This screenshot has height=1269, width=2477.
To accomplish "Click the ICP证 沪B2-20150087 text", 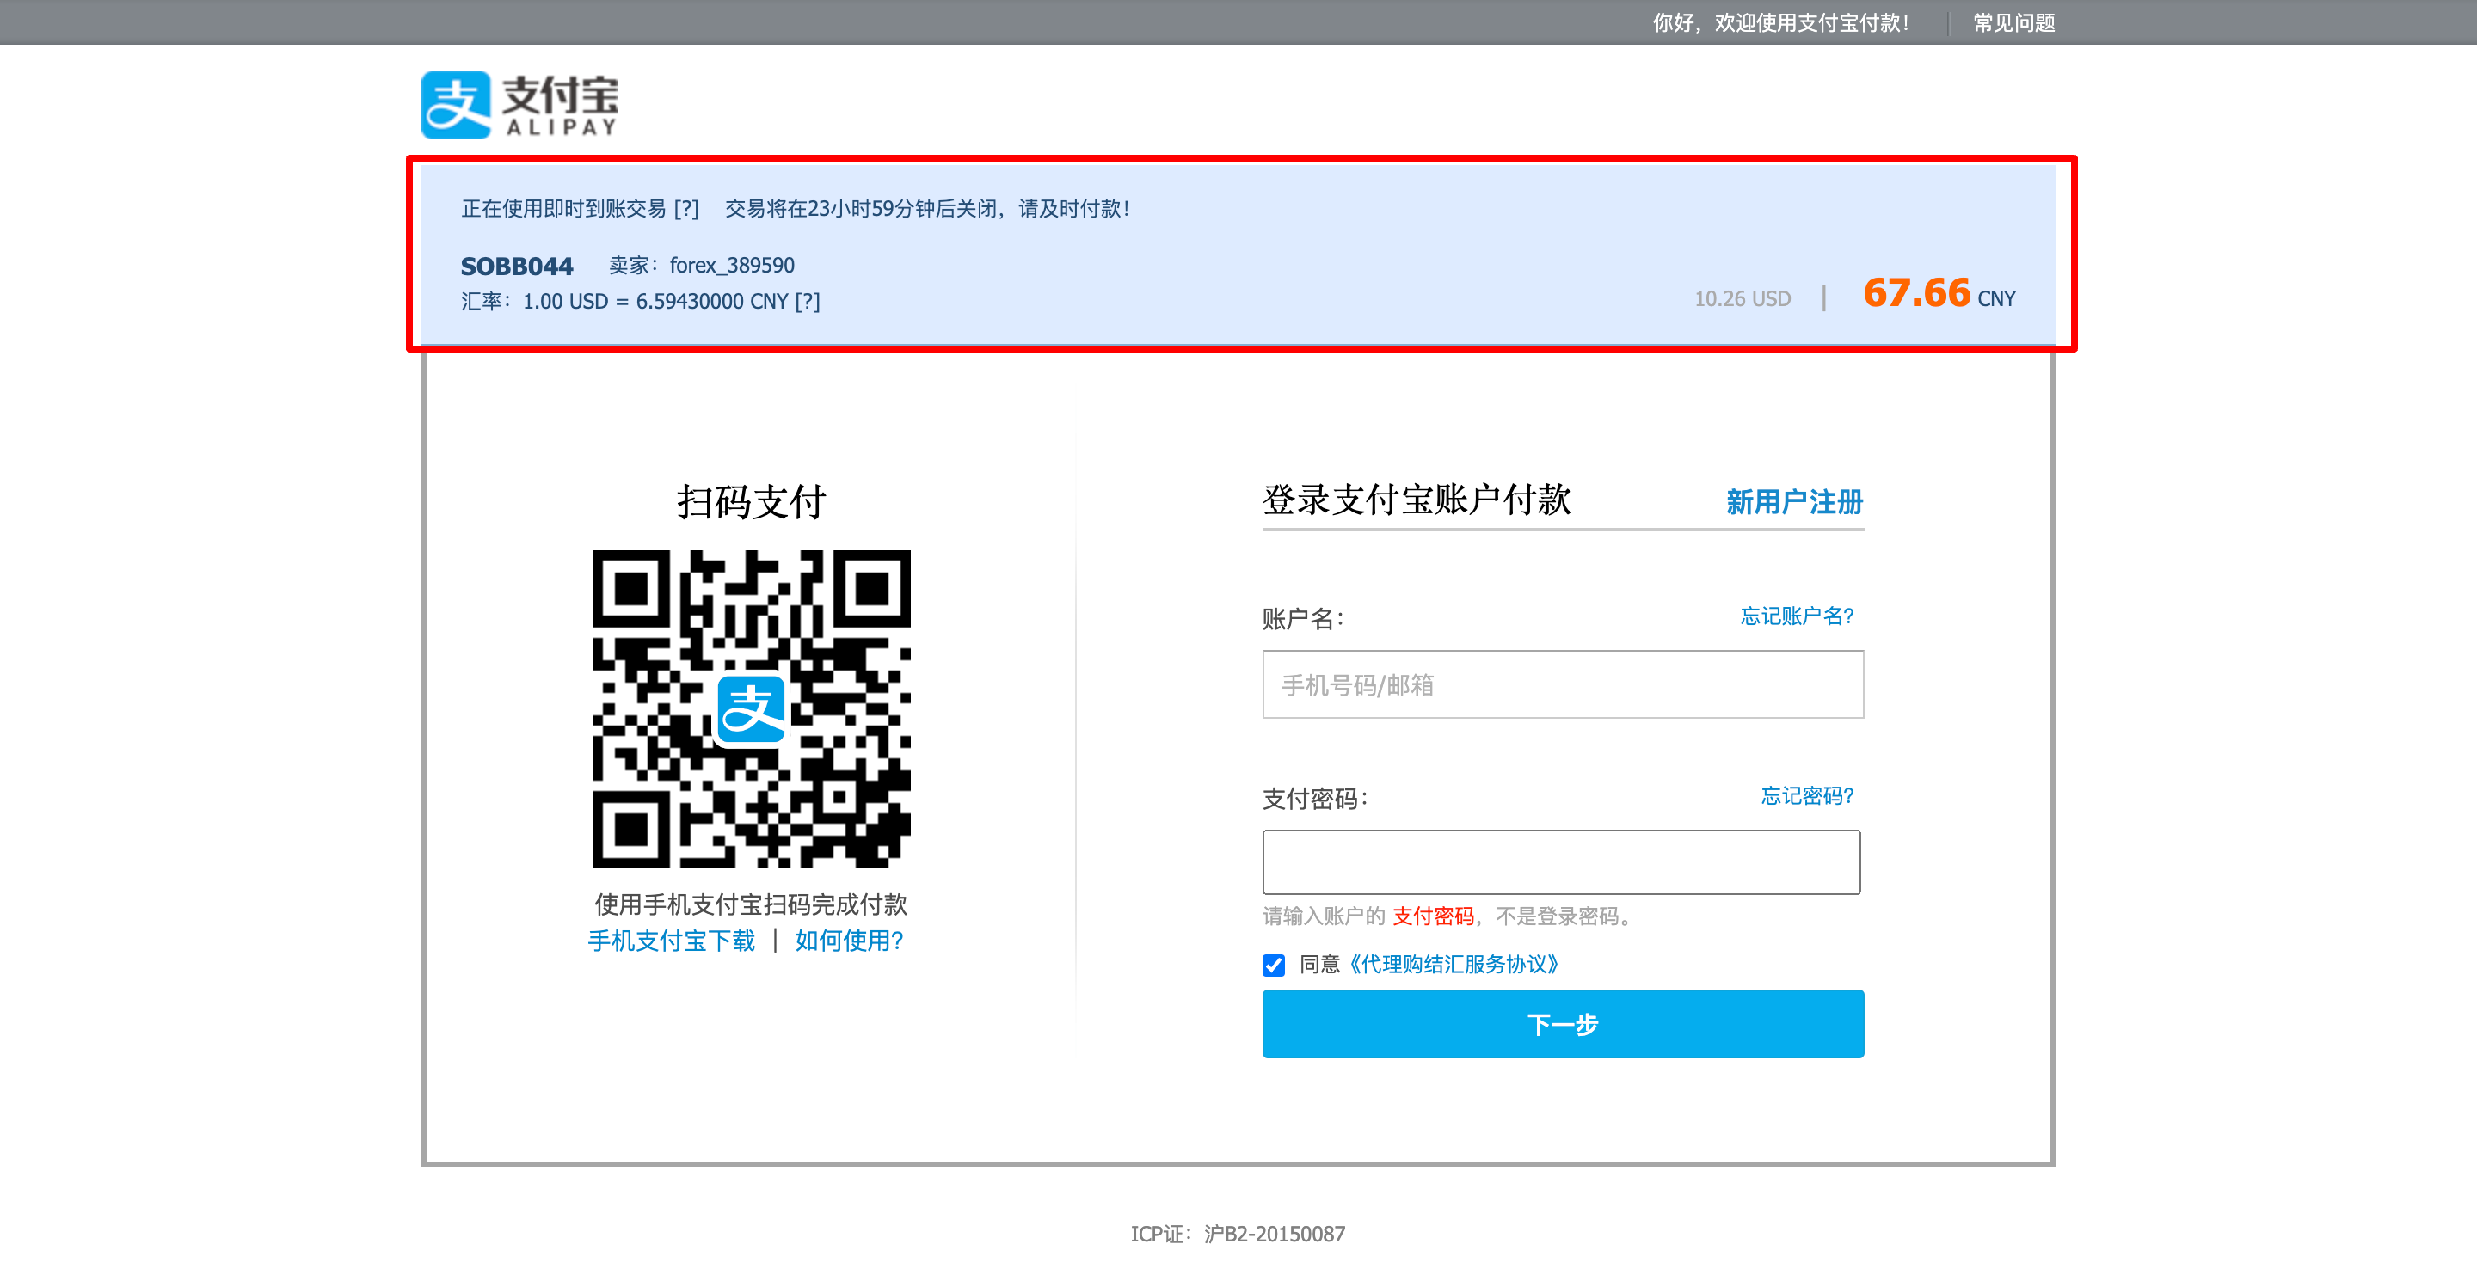I will tap(1238, 1234).
